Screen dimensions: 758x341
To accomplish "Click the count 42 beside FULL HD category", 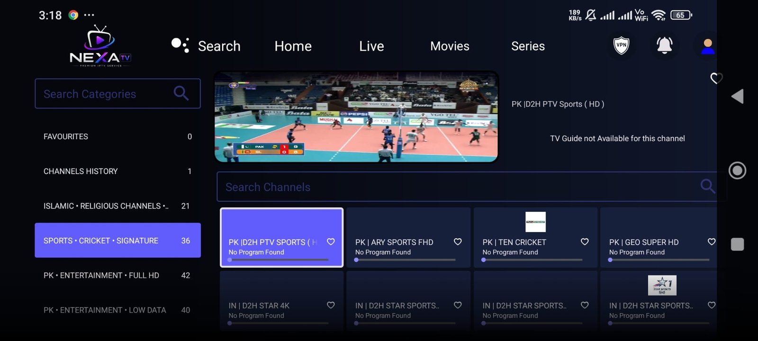I will tap(186, 275).
